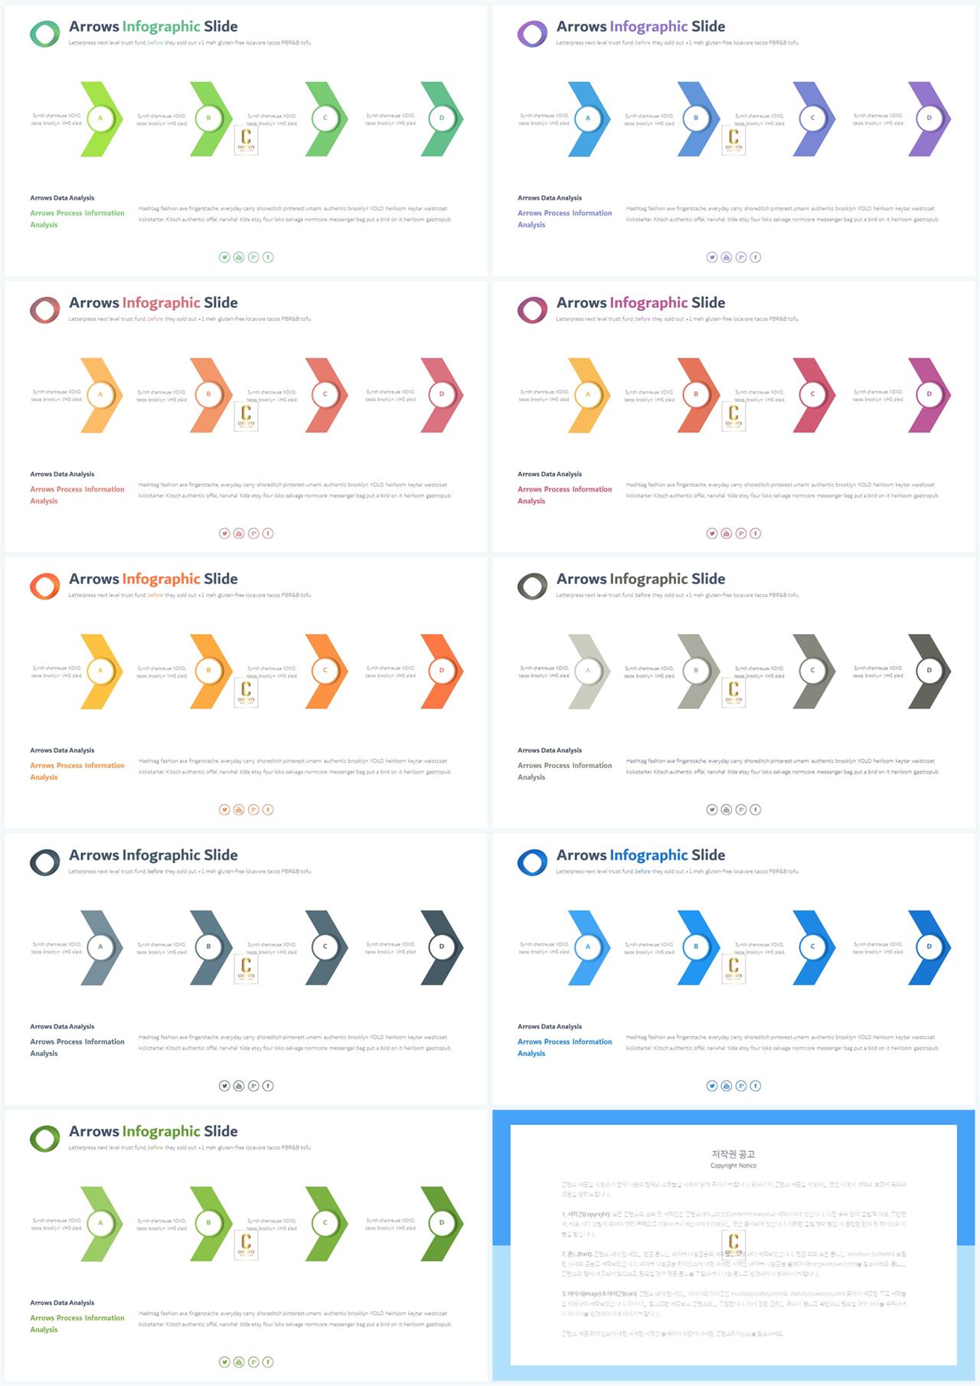
Task: Click the Twitter icon on the green slide
Action: (224, 257)
